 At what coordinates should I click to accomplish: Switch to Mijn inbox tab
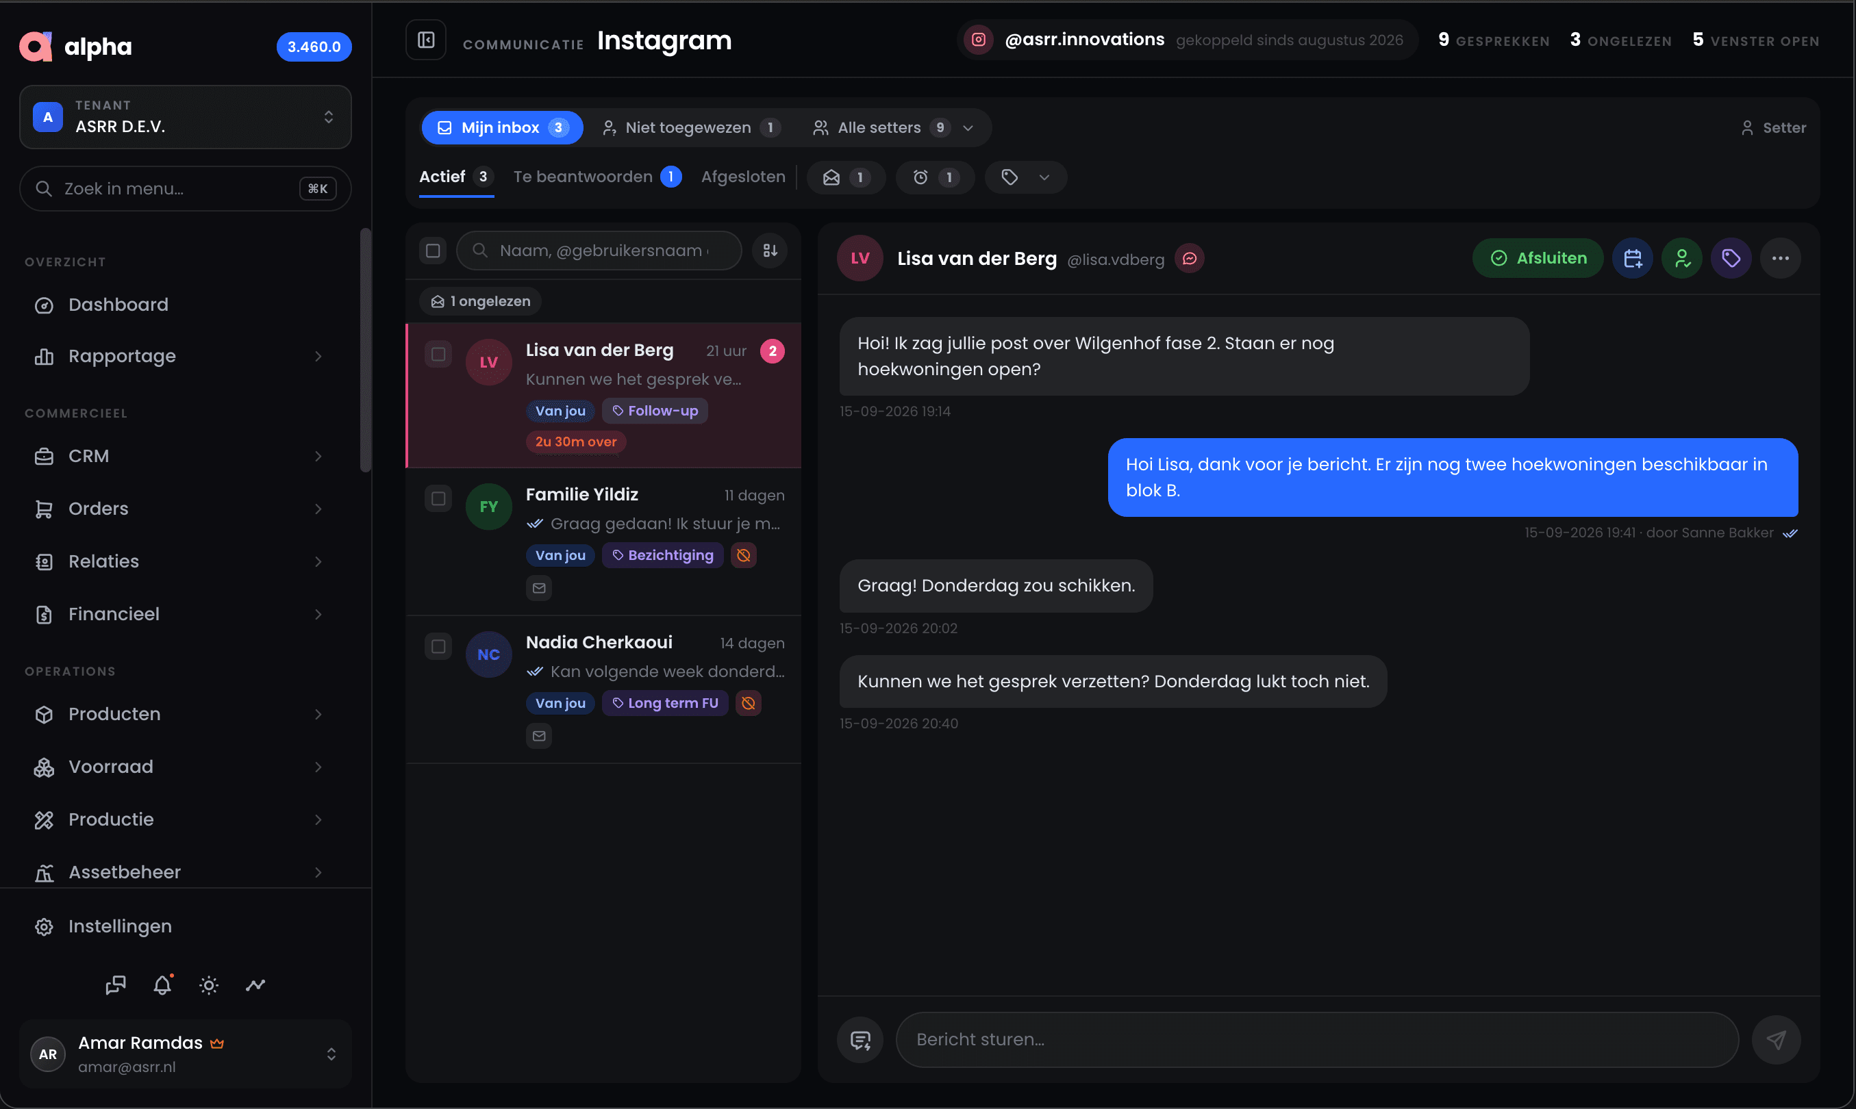tap(502, 128)
